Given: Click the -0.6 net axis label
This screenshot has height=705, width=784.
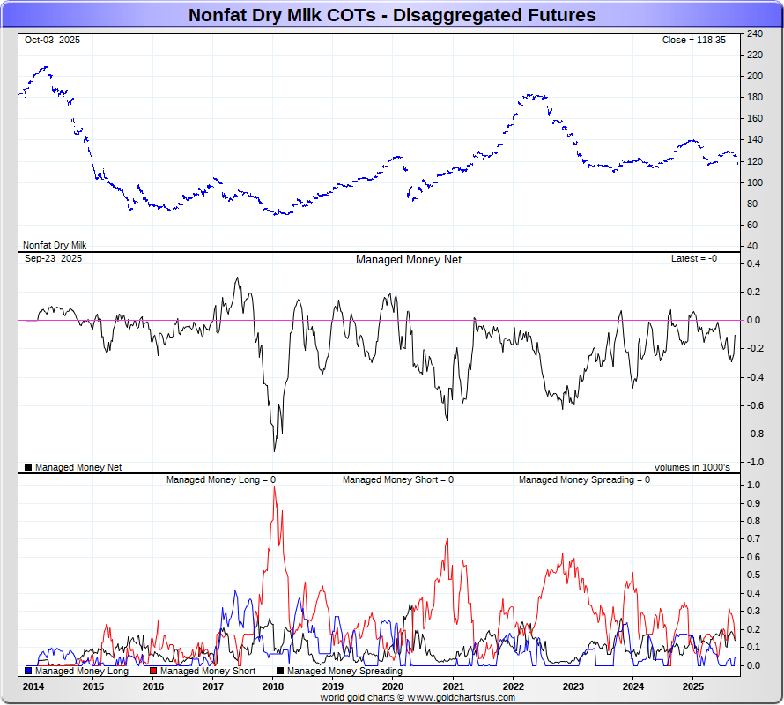Looking at the screenshot, I should click(753, 405).
